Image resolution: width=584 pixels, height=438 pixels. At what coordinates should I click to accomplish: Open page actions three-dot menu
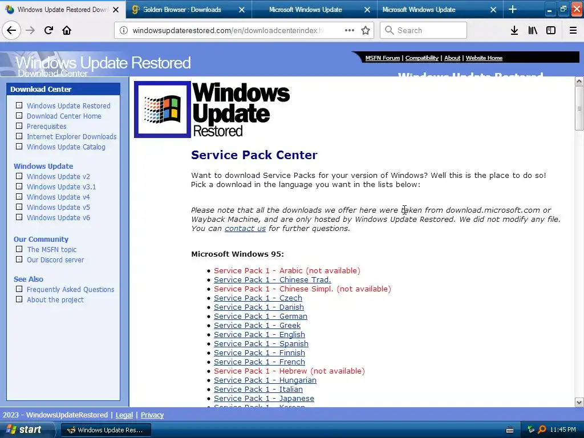tap(350, 30)
